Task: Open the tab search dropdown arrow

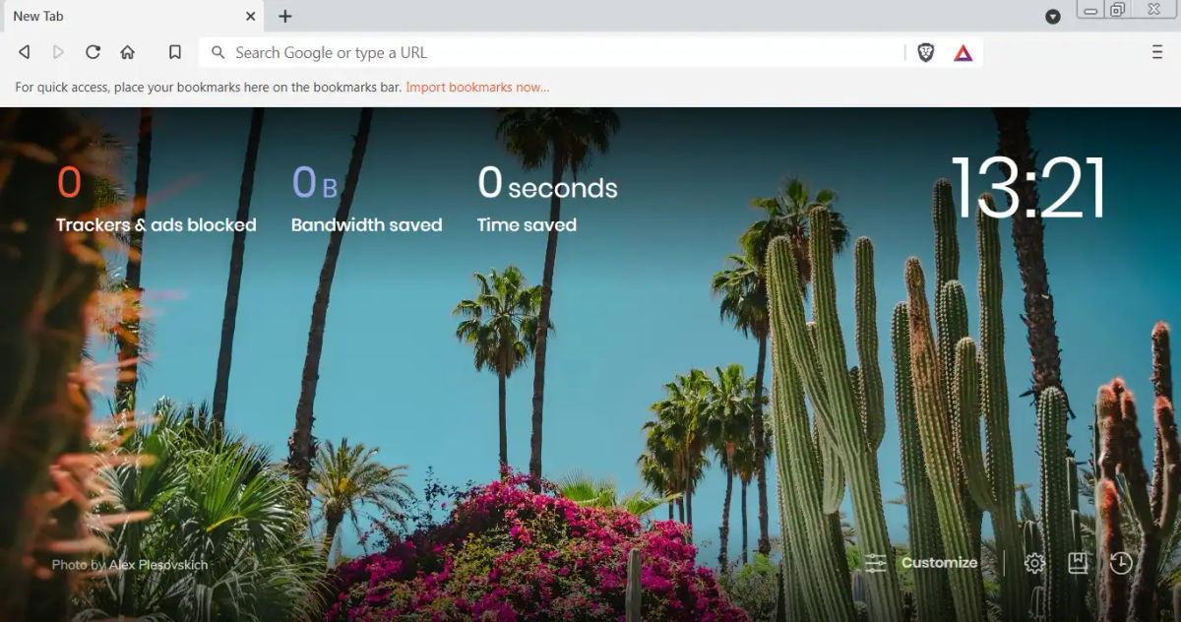Action: [x=1053, y=16]
